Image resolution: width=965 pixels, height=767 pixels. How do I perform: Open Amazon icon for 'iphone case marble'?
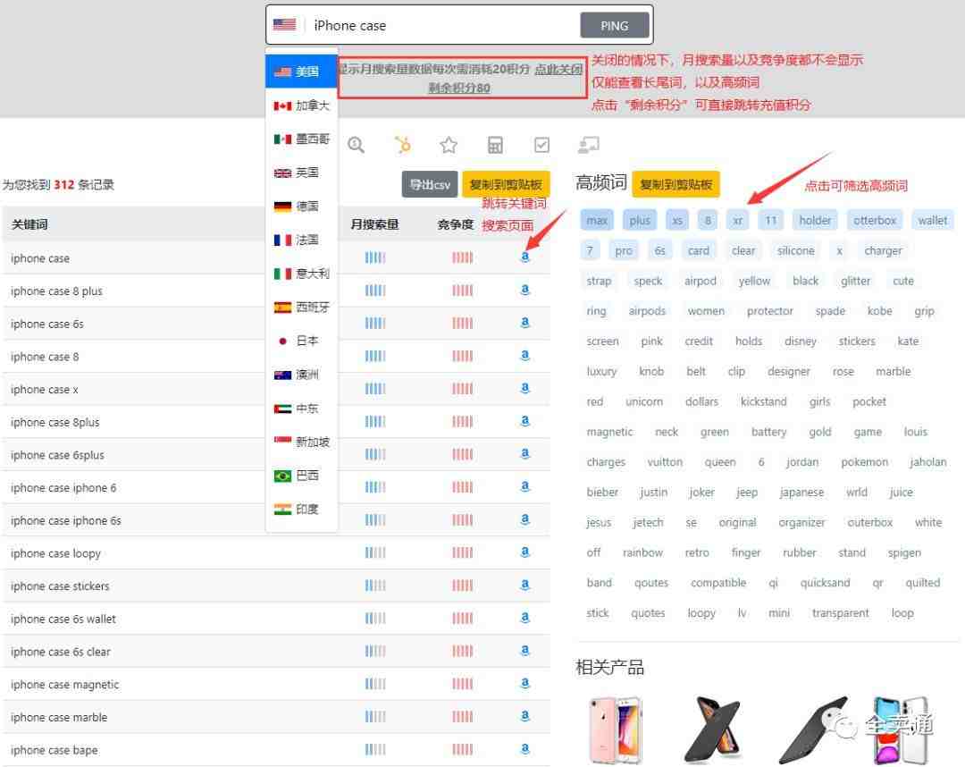pos(525,716)
